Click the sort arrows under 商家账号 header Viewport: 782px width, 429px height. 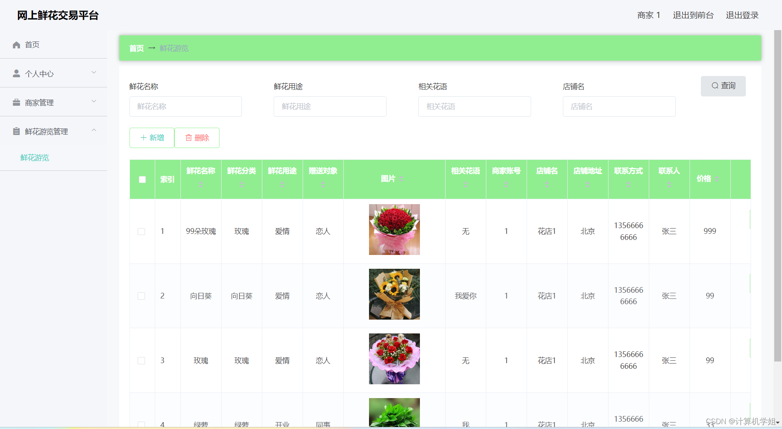click(x=506, y=185)
